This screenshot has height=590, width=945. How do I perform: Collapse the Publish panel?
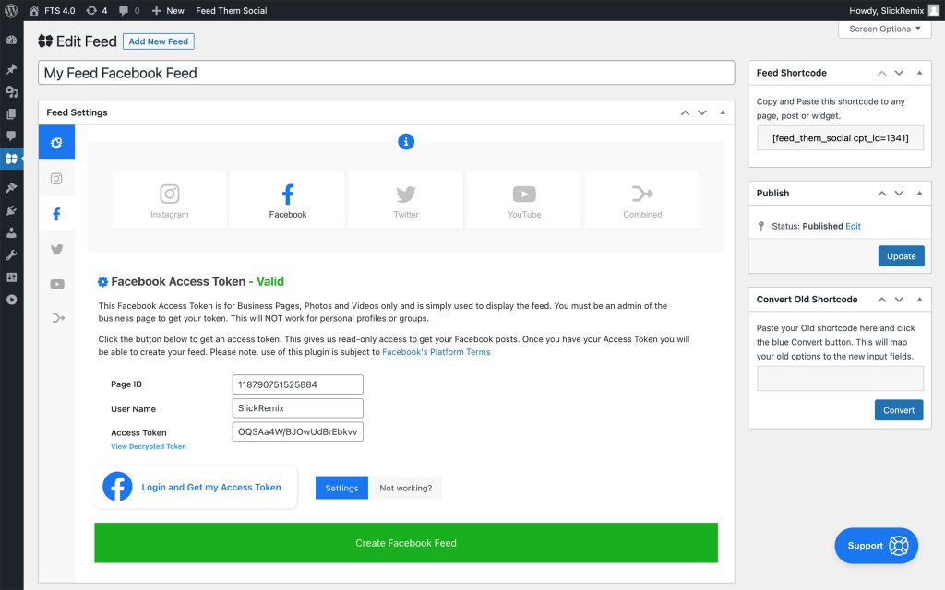click(x=920, y=194)
